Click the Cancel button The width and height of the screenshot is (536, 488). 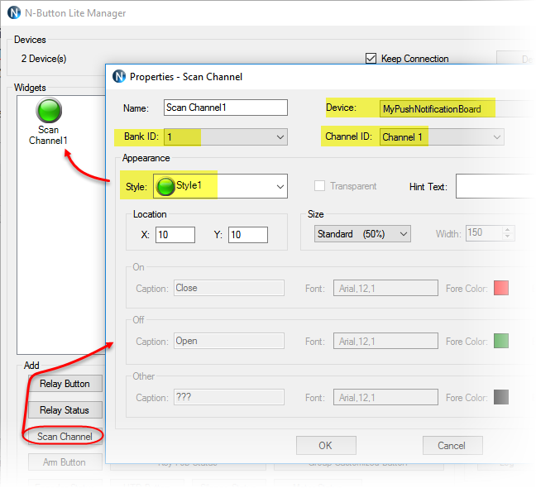pyautogui.click(x=452, y=445)
